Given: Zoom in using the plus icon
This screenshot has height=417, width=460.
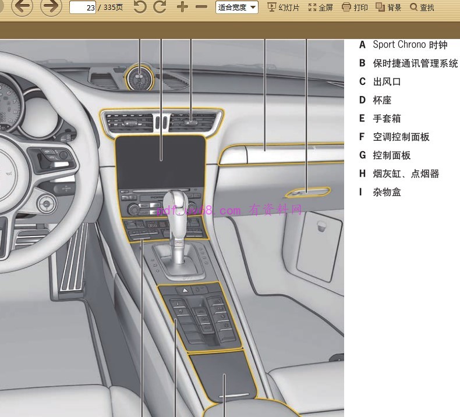Looking at the screenshot, I should [182, 7].
